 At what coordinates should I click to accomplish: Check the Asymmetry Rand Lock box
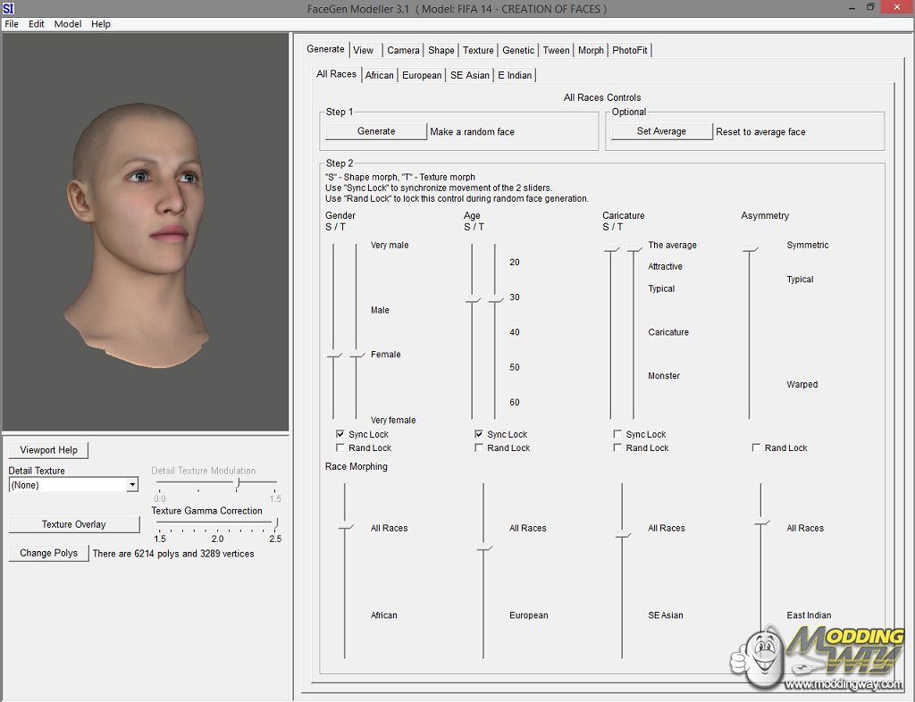(x=757, y=447)
